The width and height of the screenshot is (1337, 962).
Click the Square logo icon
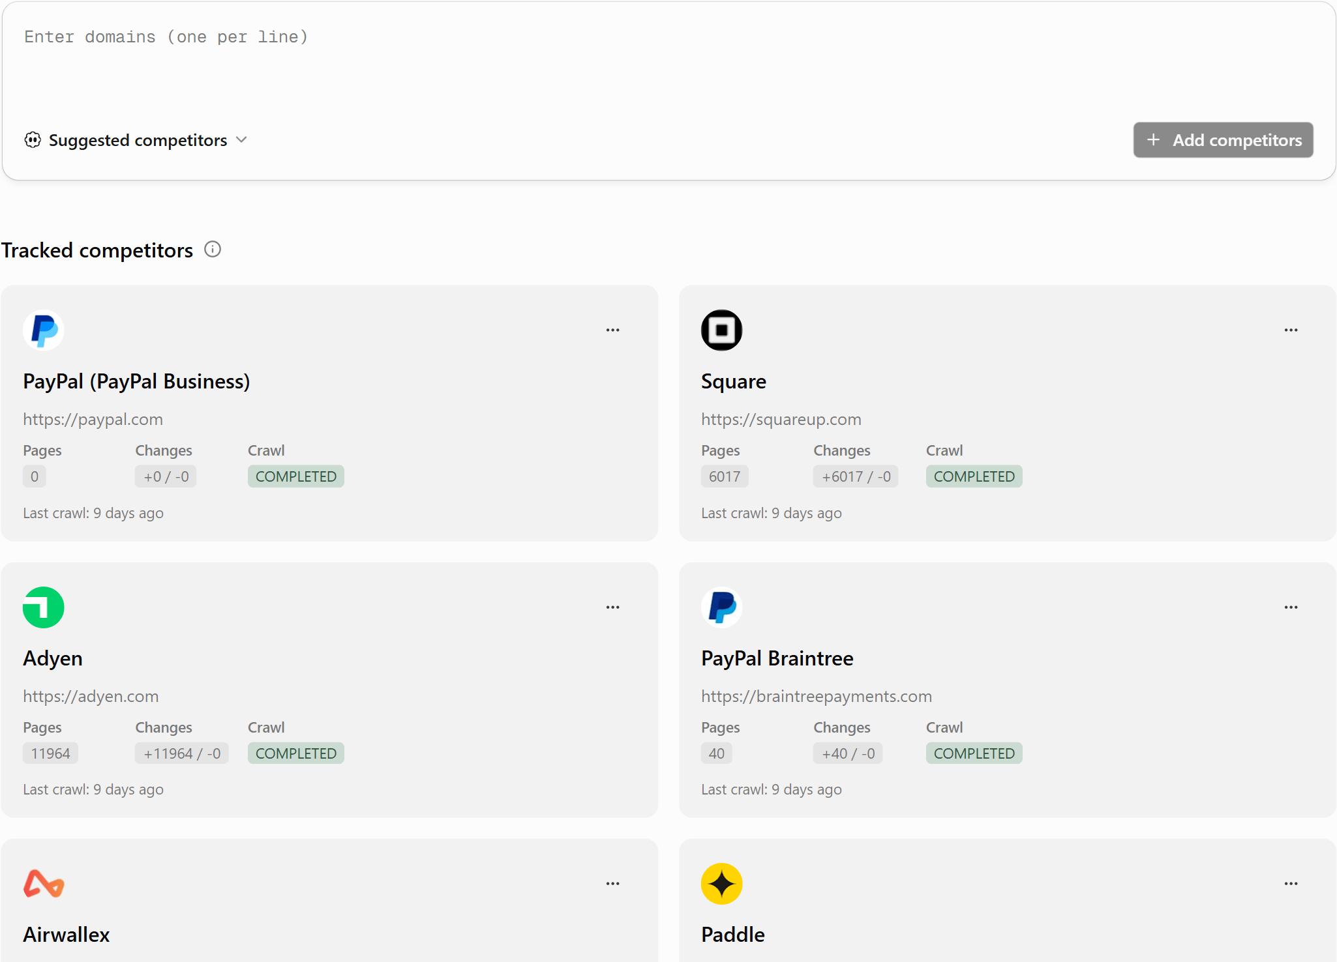pyautogui.click(x=722, y=330)
